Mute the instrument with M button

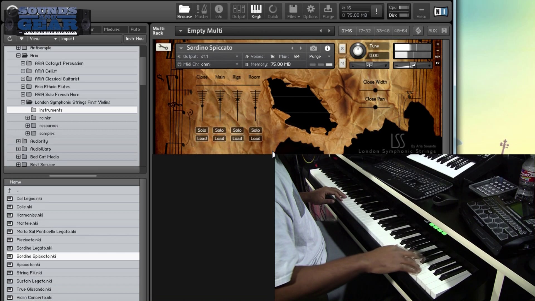(x=342, y=64)
